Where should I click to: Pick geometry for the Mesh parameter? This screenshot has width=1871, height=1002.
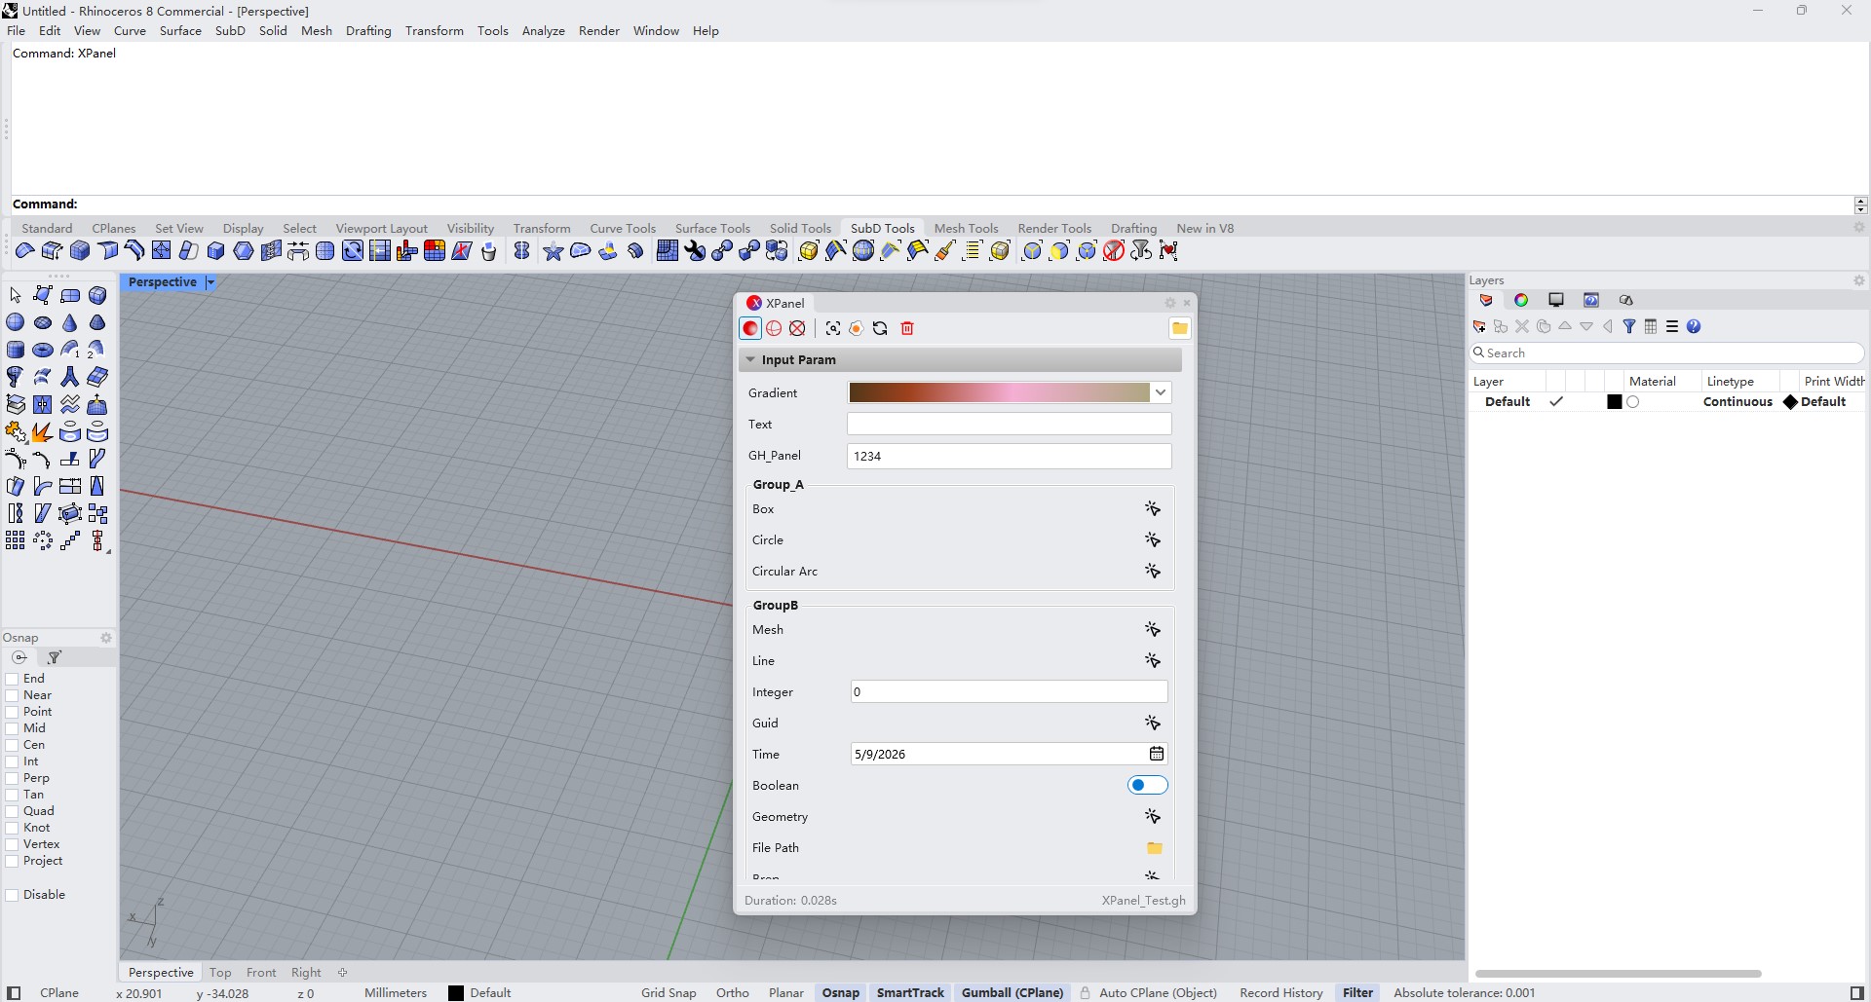[x=1153, y=629]
